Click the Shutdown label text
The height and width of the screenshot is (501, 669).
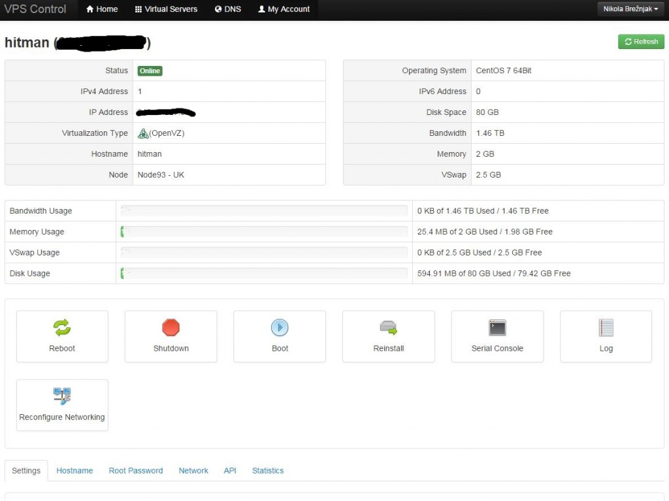pyautogui.click(x=171, y=348)
